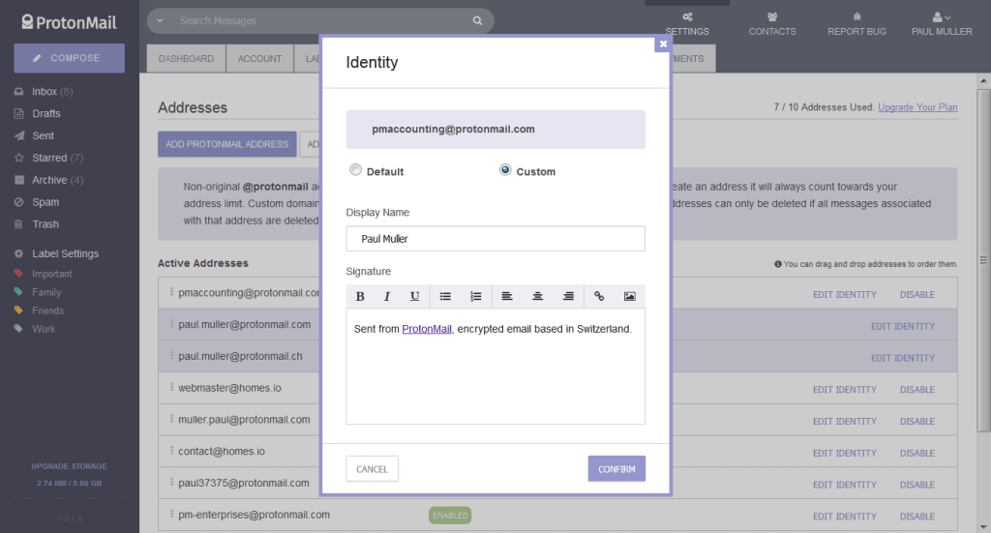991x533 pixels.
Task: Align signature text left
Action: [507, 296]
